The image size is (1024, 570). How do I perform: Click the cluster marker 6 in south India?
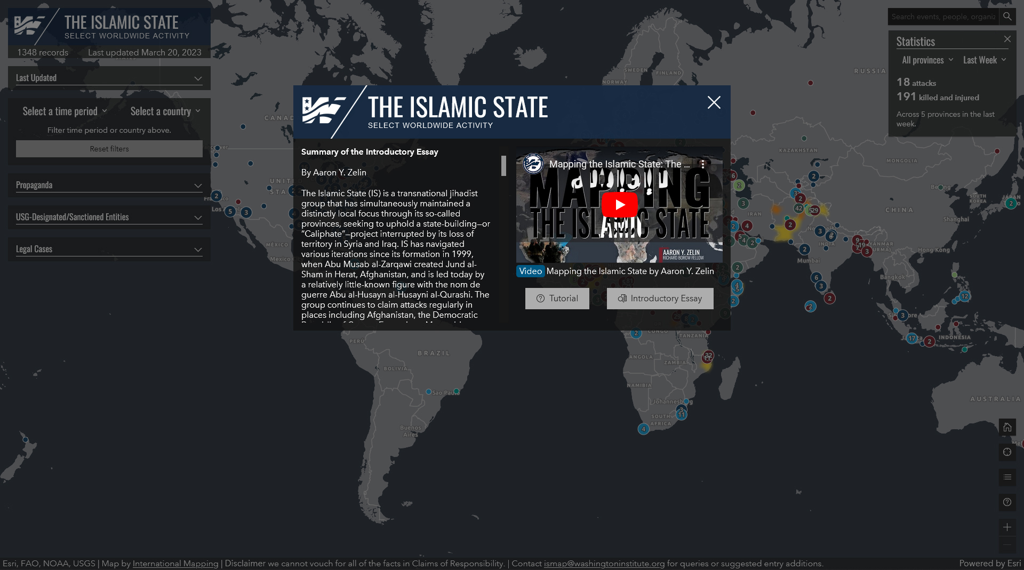point(816,277)
